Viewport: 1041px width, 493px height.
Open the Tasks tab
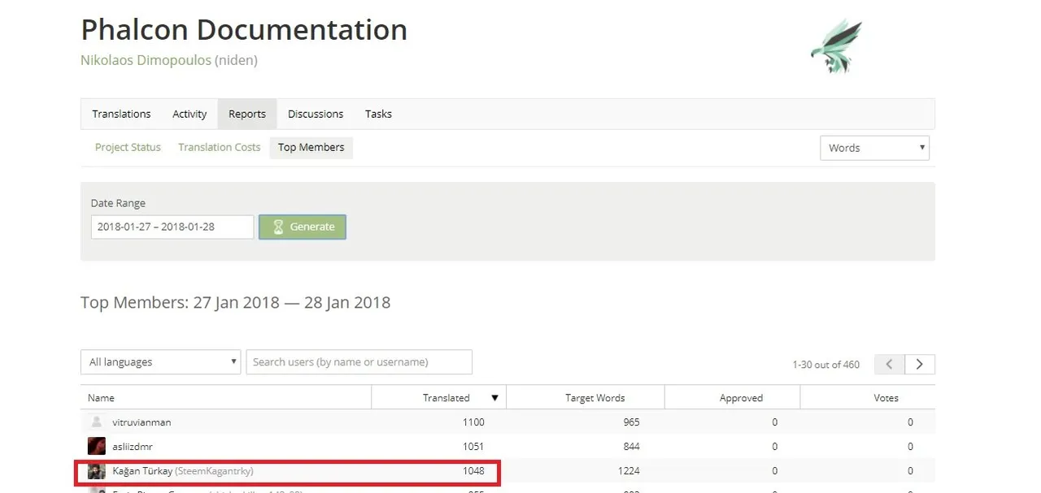[x=378, y=114]
